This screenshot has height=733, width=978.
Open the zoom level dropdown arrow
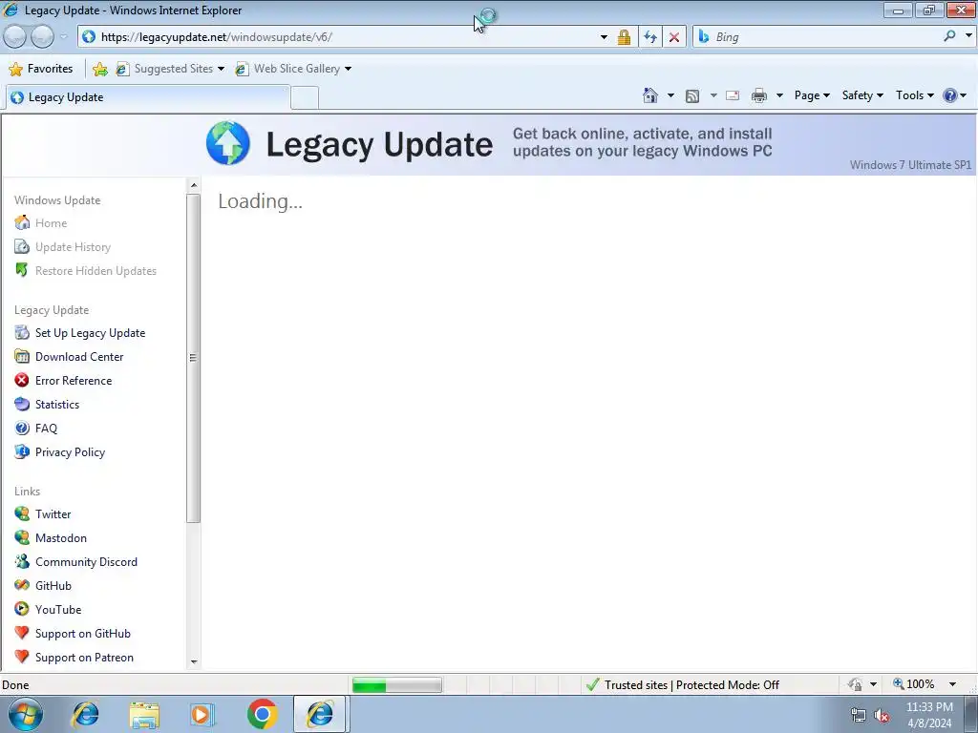click(952, 684)
